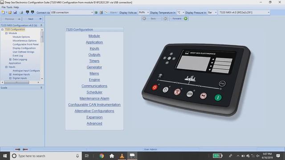
Task: Open the Display Temperature in dropdown
Action: point(183,12)
